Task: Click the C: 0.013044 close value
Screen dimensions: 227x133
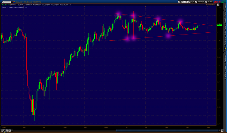Action: click(55, 5)
